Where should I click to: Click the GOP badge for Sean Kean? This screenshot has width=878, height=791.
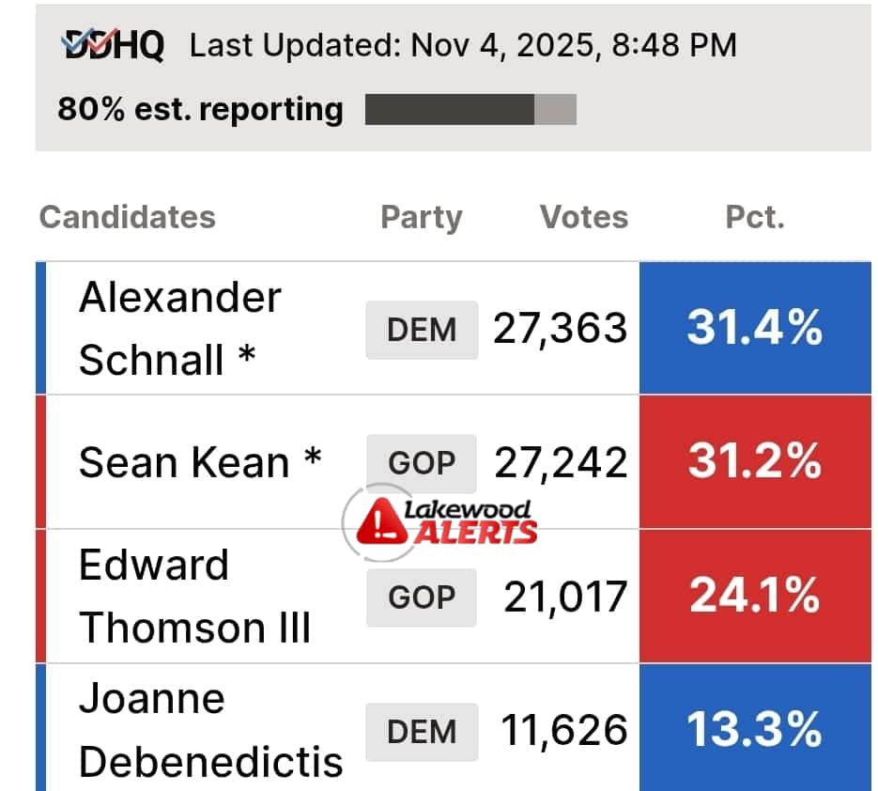422,463
